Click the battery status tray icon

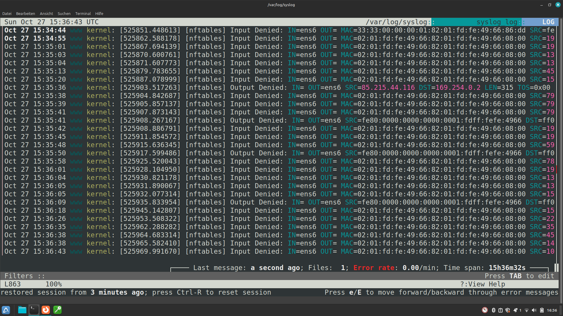click(542, 310)
